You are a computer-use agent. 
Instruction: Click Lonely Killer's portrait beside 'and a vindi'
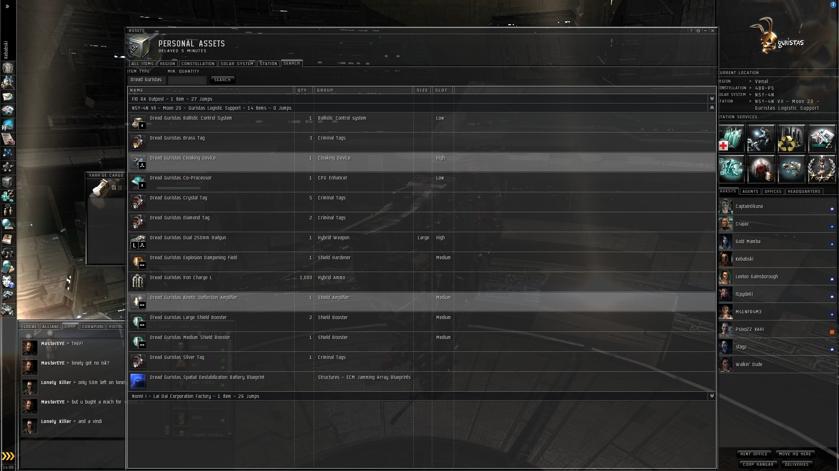click(30, 426)
